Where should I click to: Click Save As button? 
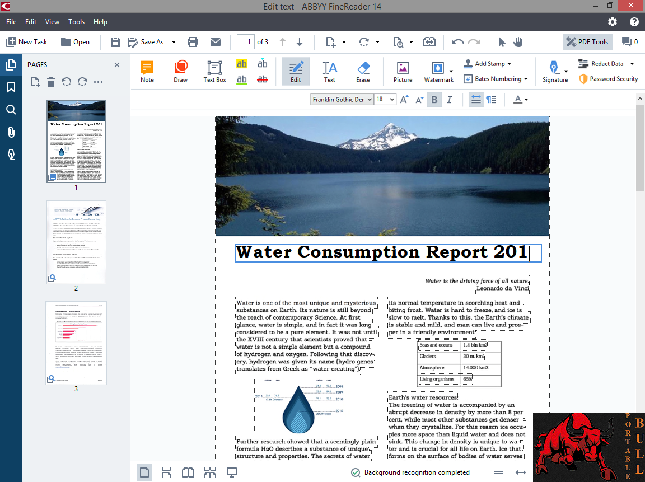[x=146, y=42]
